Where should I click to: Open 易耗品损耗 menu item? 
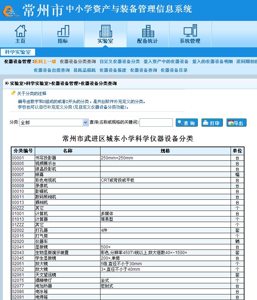85,70
